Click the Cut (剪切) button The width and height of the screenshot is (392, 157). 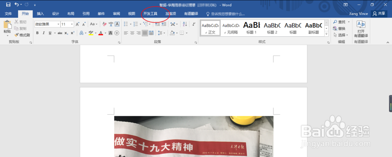click(x=20, y=22)
